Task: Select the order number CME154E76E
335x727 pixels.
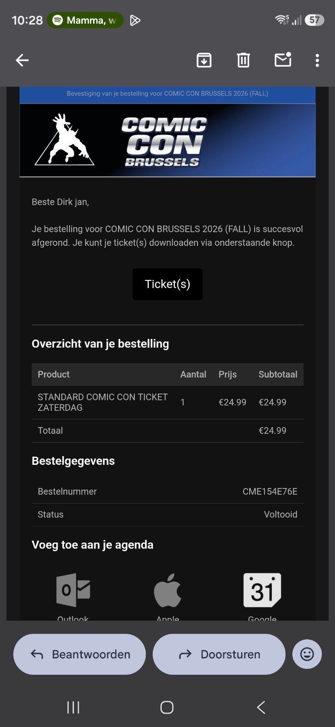Action: pyautogui.click(x=270, y=491)
